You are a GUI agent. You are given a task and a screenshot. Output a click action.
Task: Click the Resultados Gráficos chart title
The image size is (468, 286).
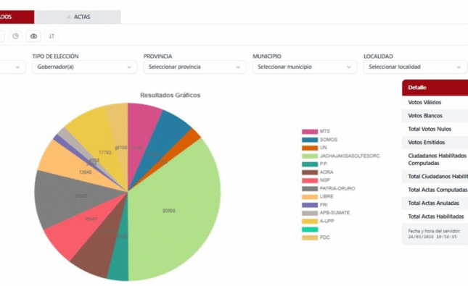coord(170,96)
